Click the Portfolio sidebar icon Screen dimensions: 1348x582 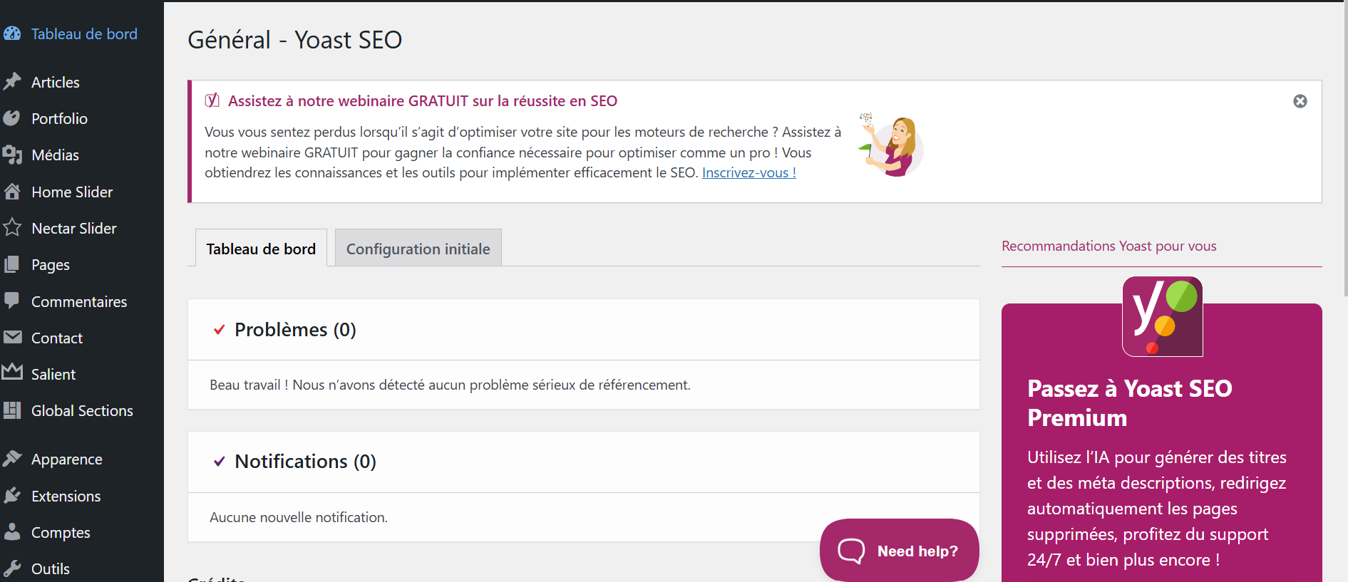click(x=12, y=118)
